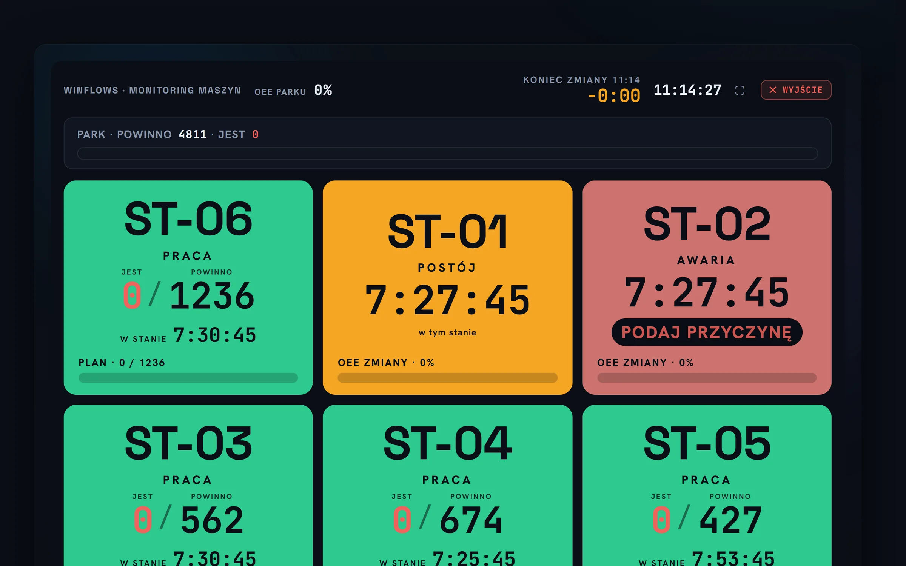Click the -0:00 shift countdown
This screenshot has width=906, height=566.
(x=614, y=96)
